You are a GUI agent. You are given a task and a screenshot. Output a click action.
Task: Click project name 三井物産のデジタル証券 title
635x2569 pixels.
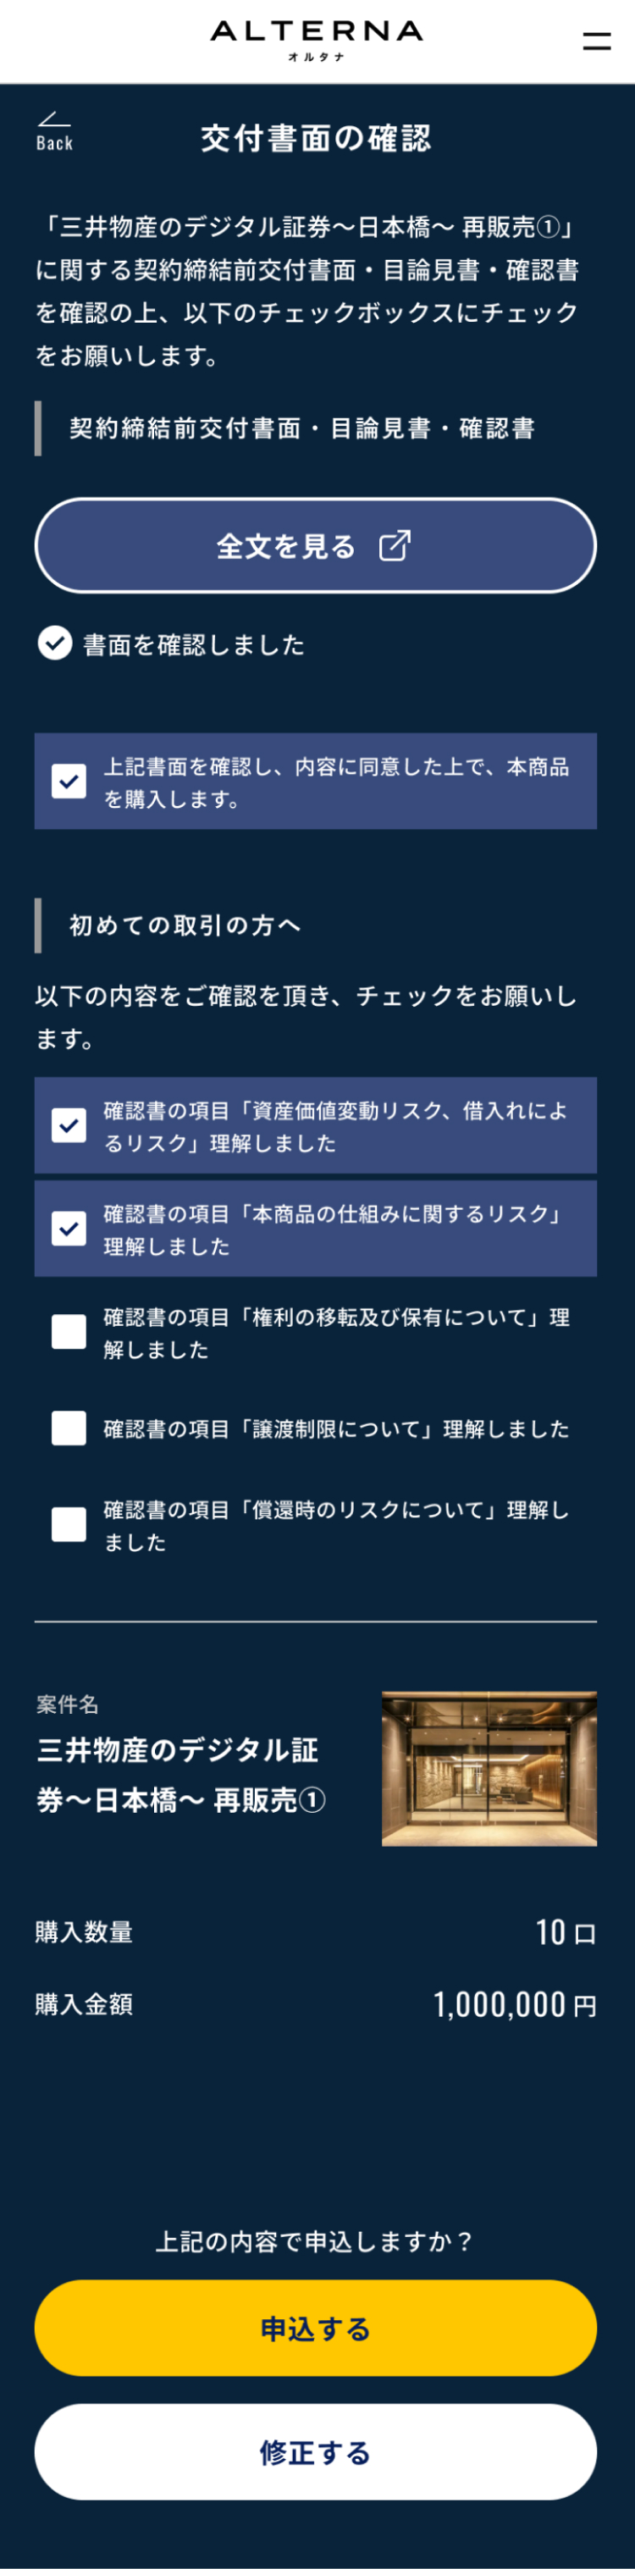(181, 1775)
